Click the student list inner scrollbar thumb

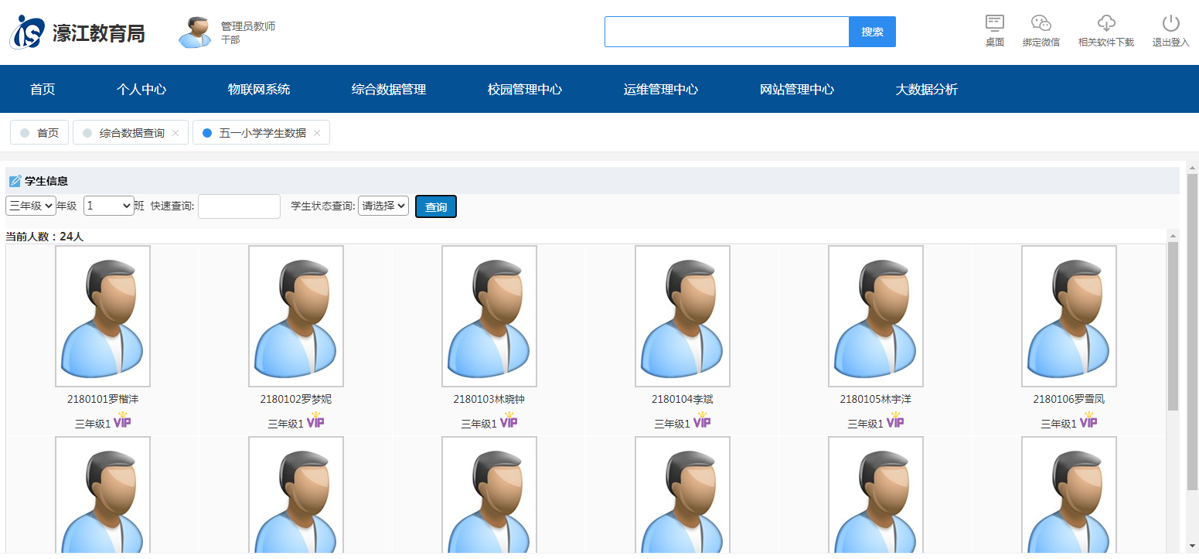1173,326
